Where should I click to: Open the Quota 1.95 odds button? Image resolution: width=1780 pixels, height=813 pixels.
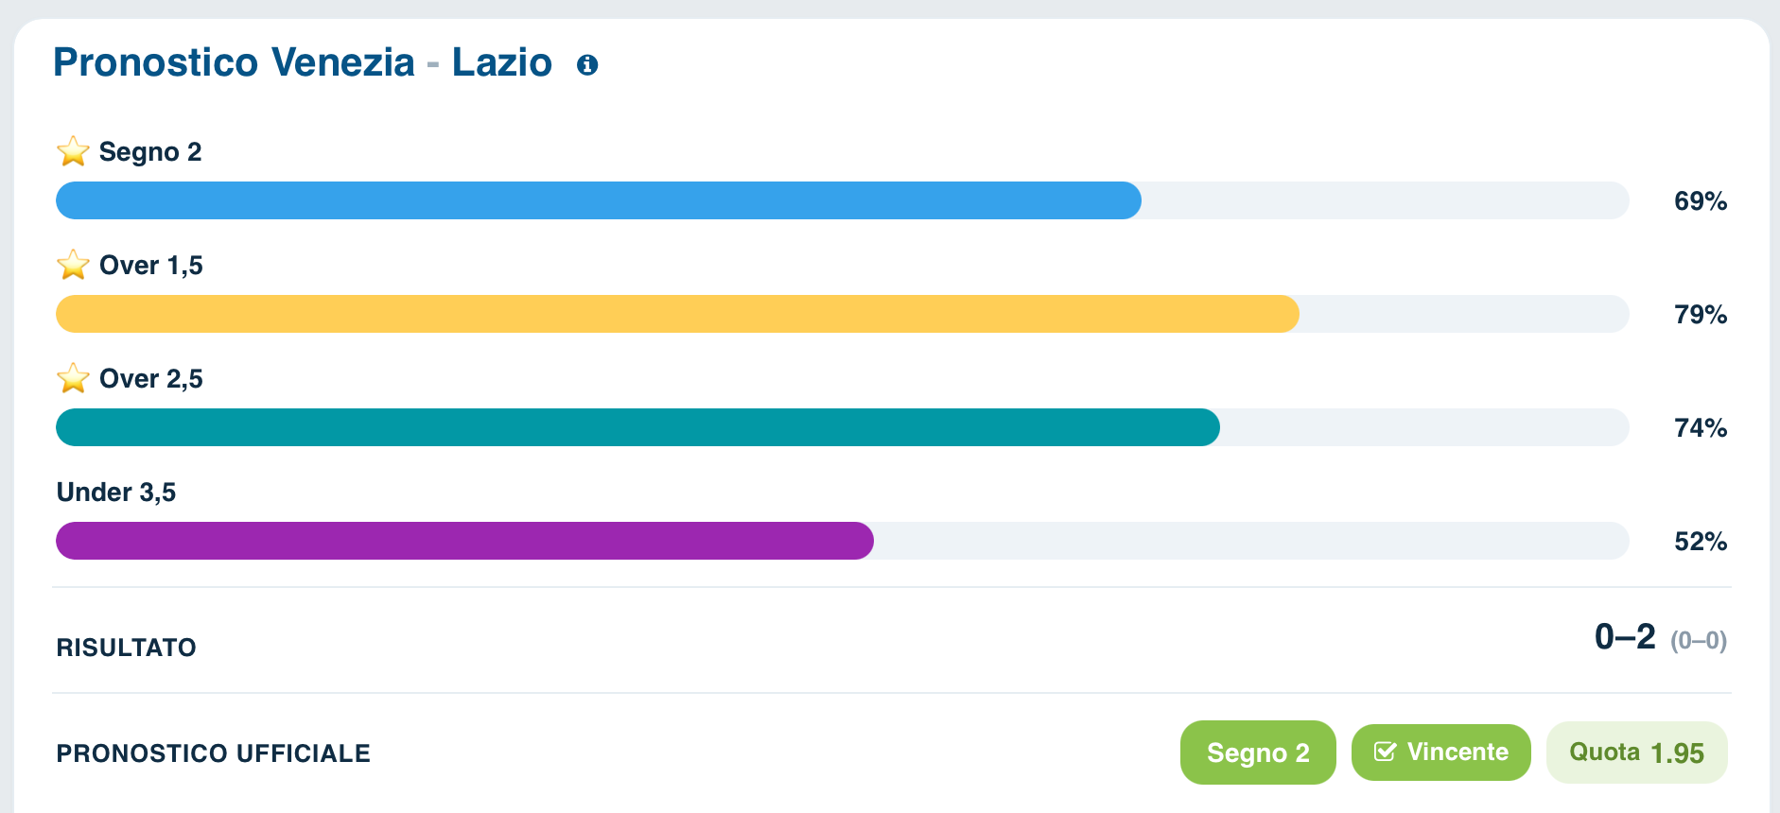[x=1637, y=752]
